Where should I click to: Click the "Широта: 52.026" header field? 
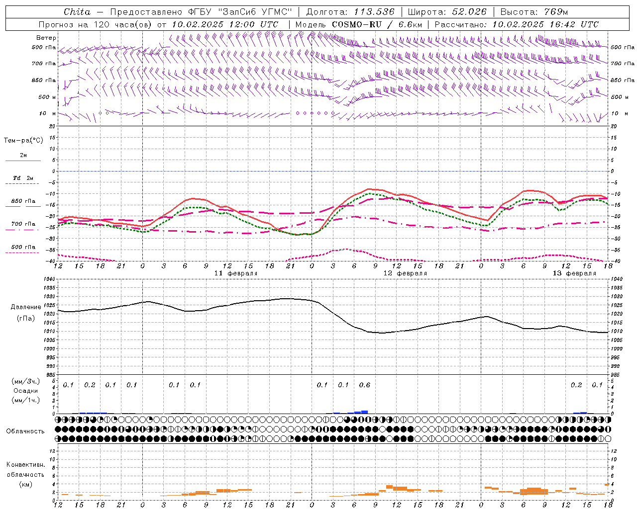click(446, 12)
